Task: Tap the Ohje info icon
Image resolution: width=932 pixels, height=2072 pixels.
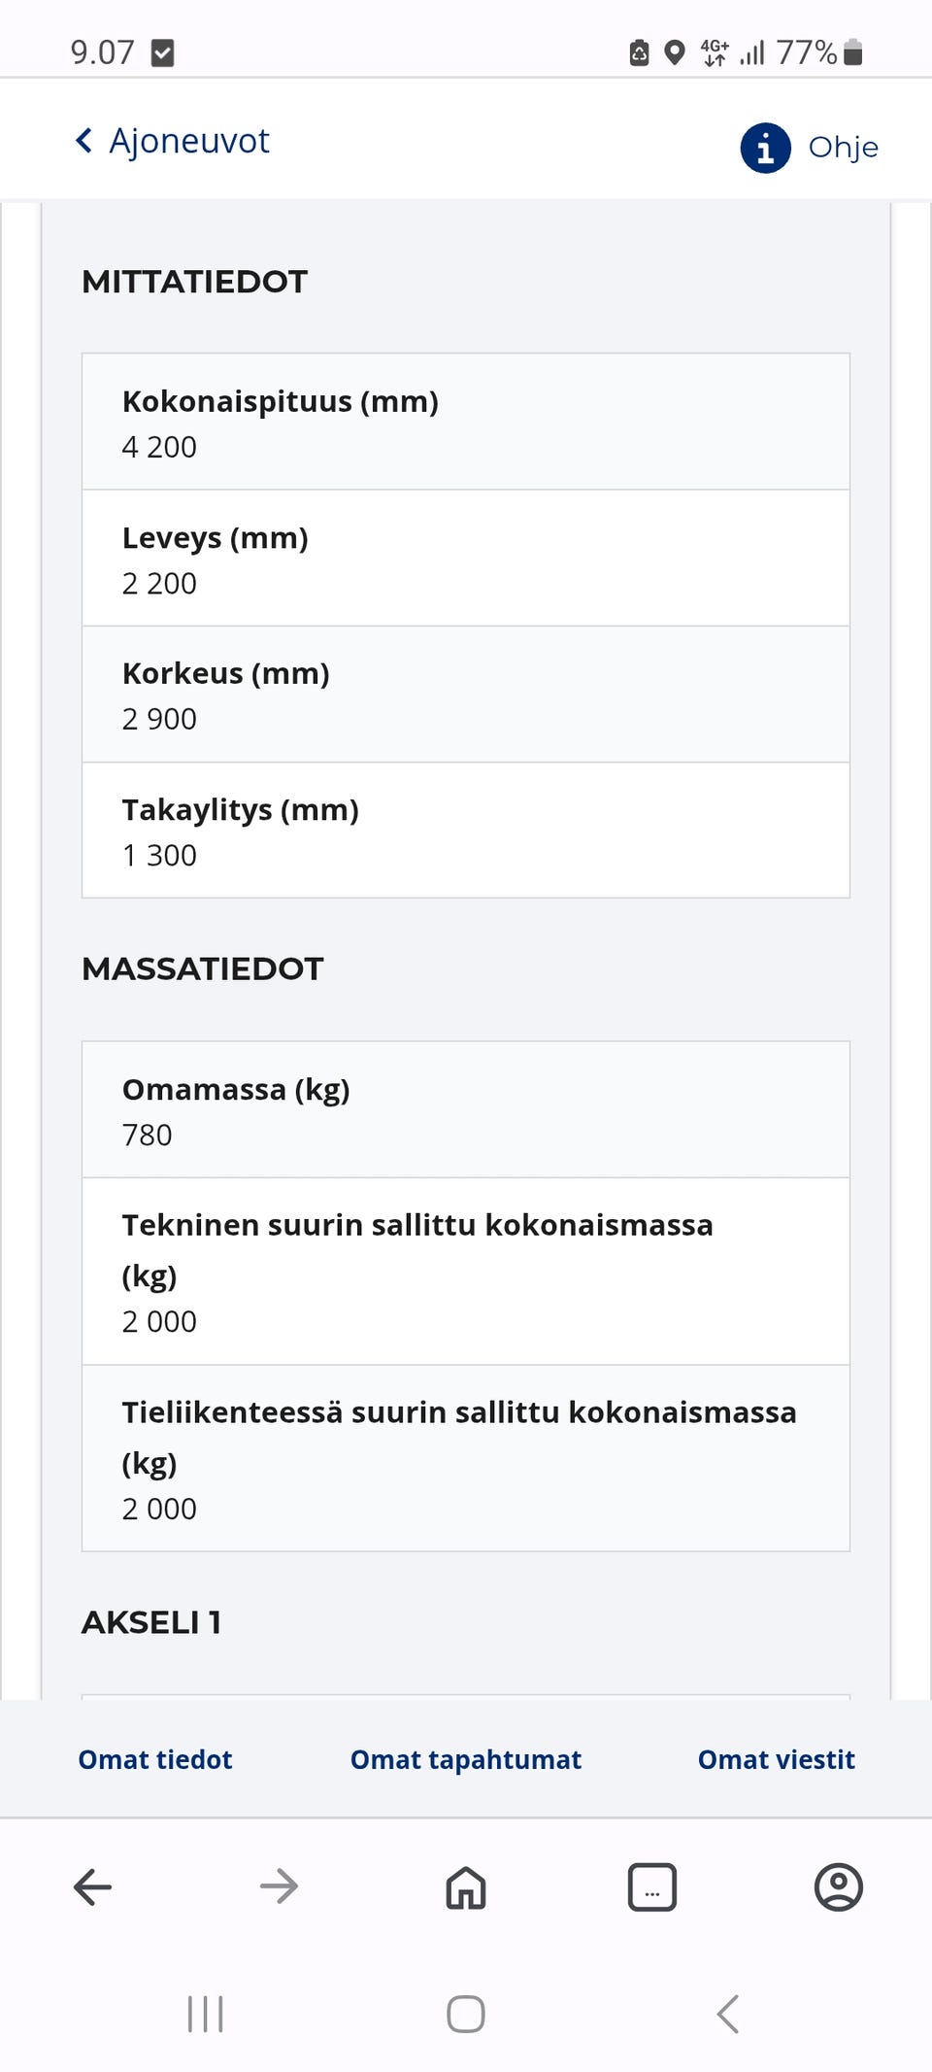Action: [x=765, y=148]
